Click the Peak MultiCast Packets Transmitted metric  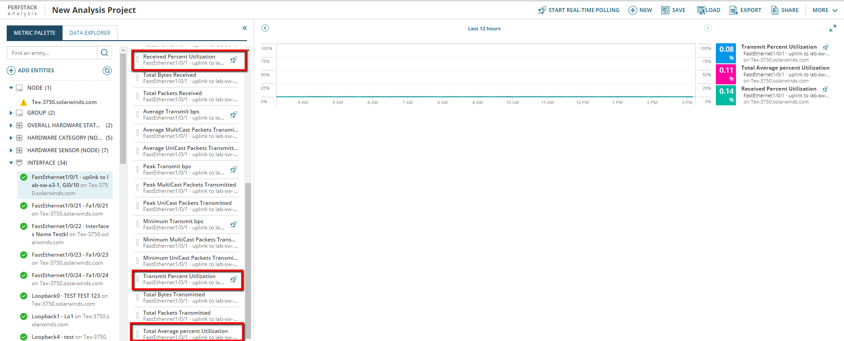coord(187,188)
